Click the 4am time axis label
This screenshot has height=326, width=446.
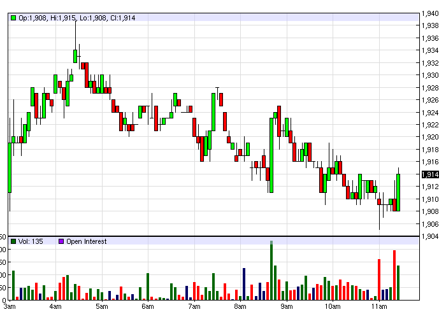55,307
